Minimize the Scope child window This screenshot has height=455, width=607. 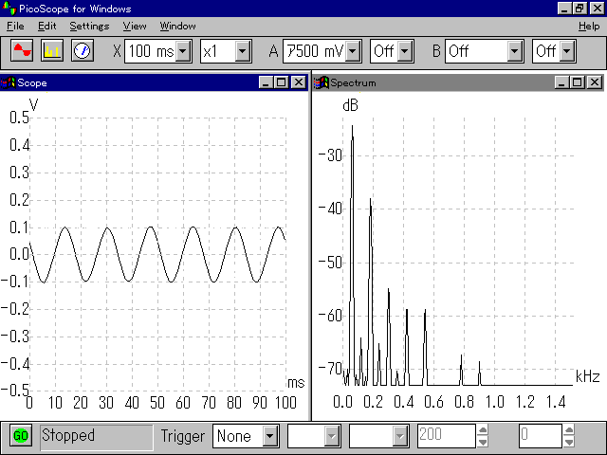pos(267,82)
